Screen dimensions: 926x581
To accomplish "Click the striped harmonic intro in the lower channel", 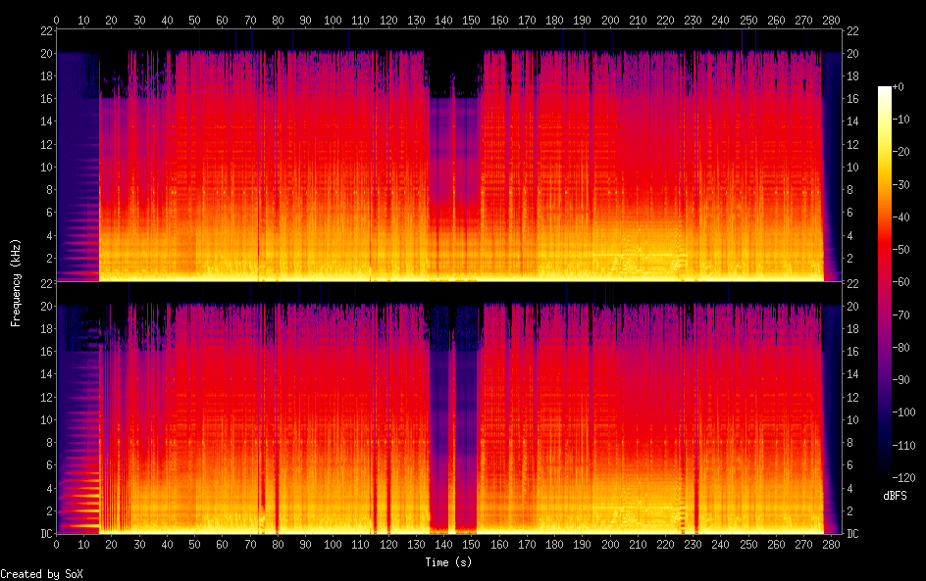I will (77, 460).
